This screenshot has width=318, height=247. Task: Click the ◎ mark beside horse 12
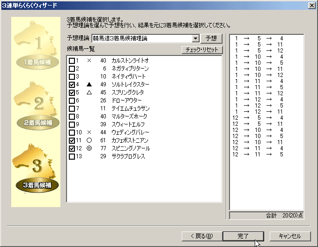click(x=89, y=148)
